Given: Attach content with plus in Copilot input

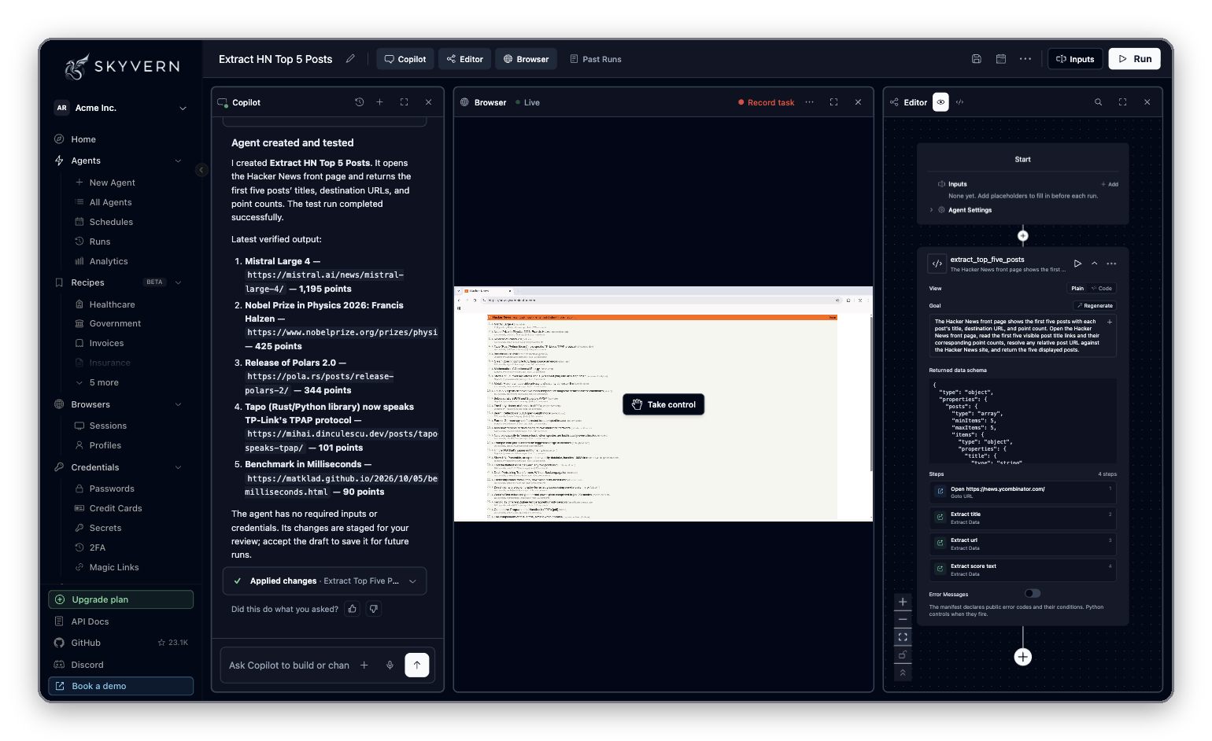Looking at the screenshot, I should point(364,665).
